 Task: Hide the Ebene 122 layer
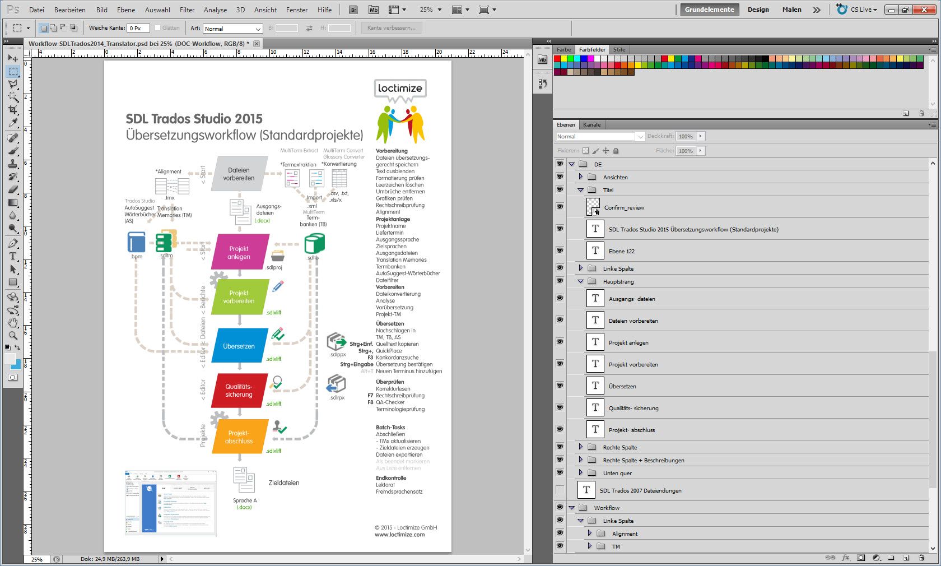click(560, 250)
